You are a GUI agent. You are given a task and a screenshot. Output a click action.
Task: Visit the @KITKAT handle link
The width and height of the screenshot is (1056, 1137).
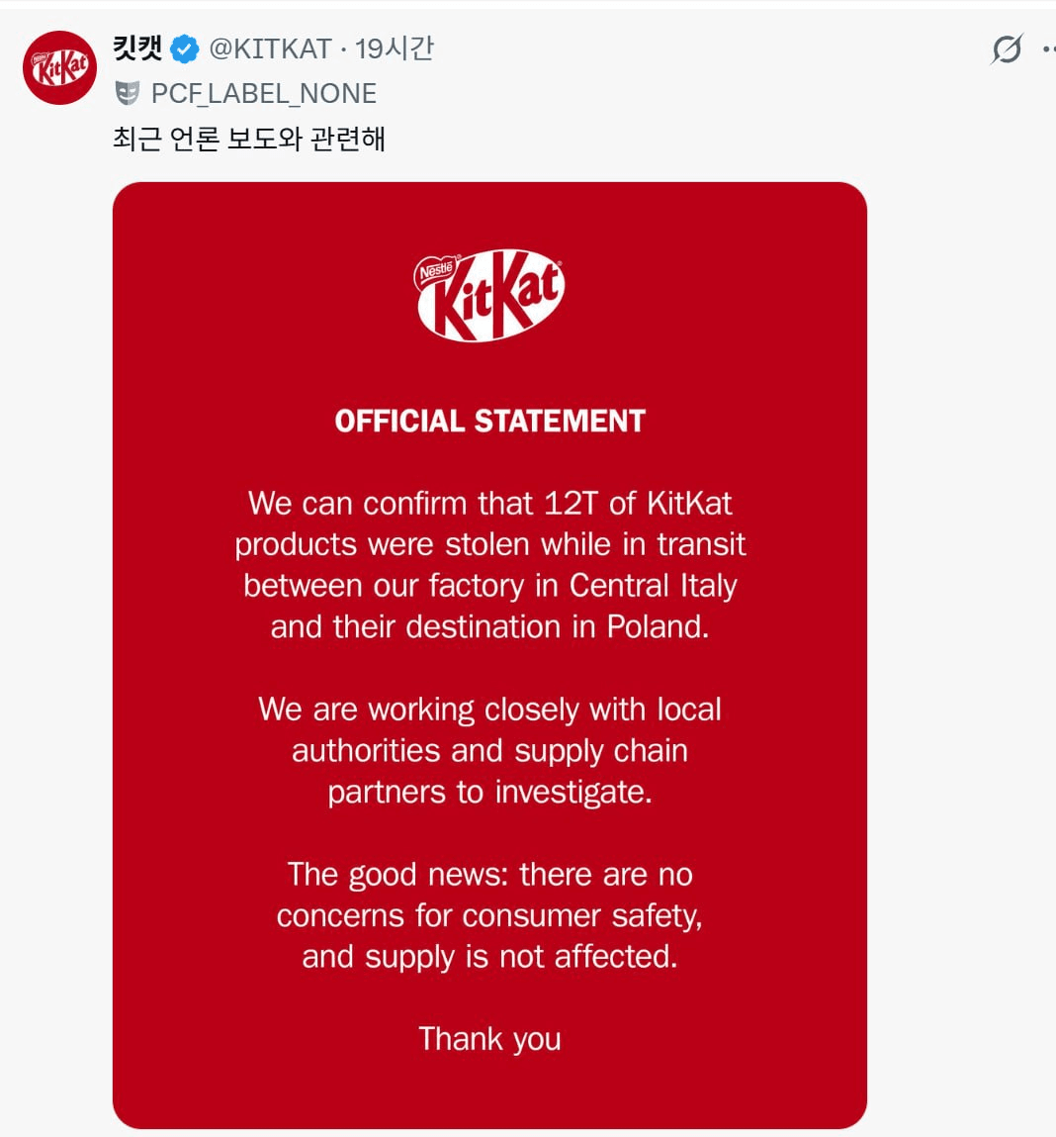[x=270, y=48]
